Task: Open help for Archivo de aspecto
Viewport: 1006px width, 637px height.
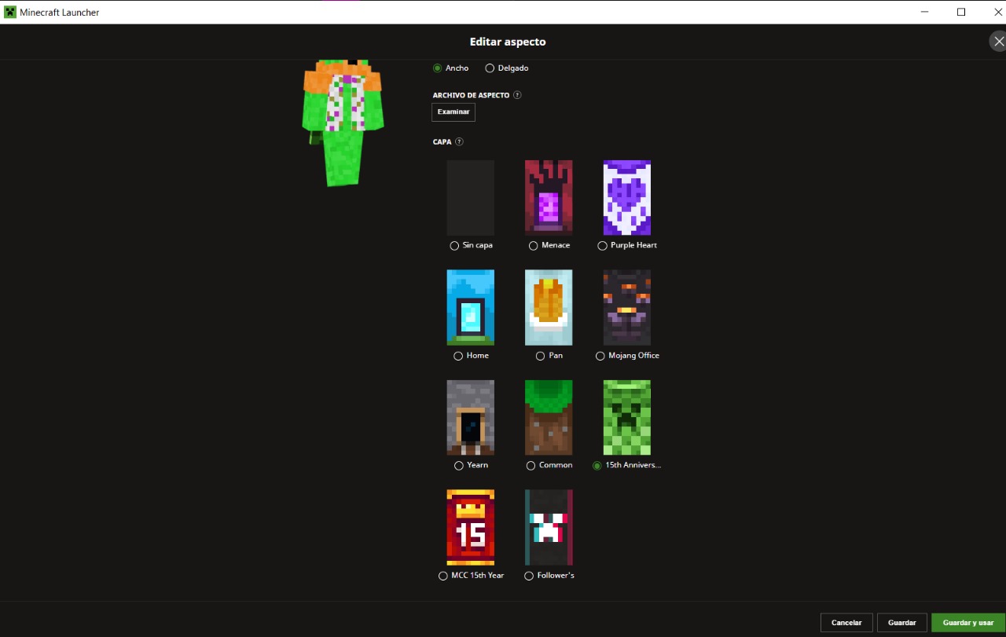Action: click(x=517, y=95)
